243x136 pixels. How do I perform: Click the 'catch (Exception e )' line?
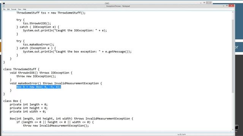click(36, 48)
